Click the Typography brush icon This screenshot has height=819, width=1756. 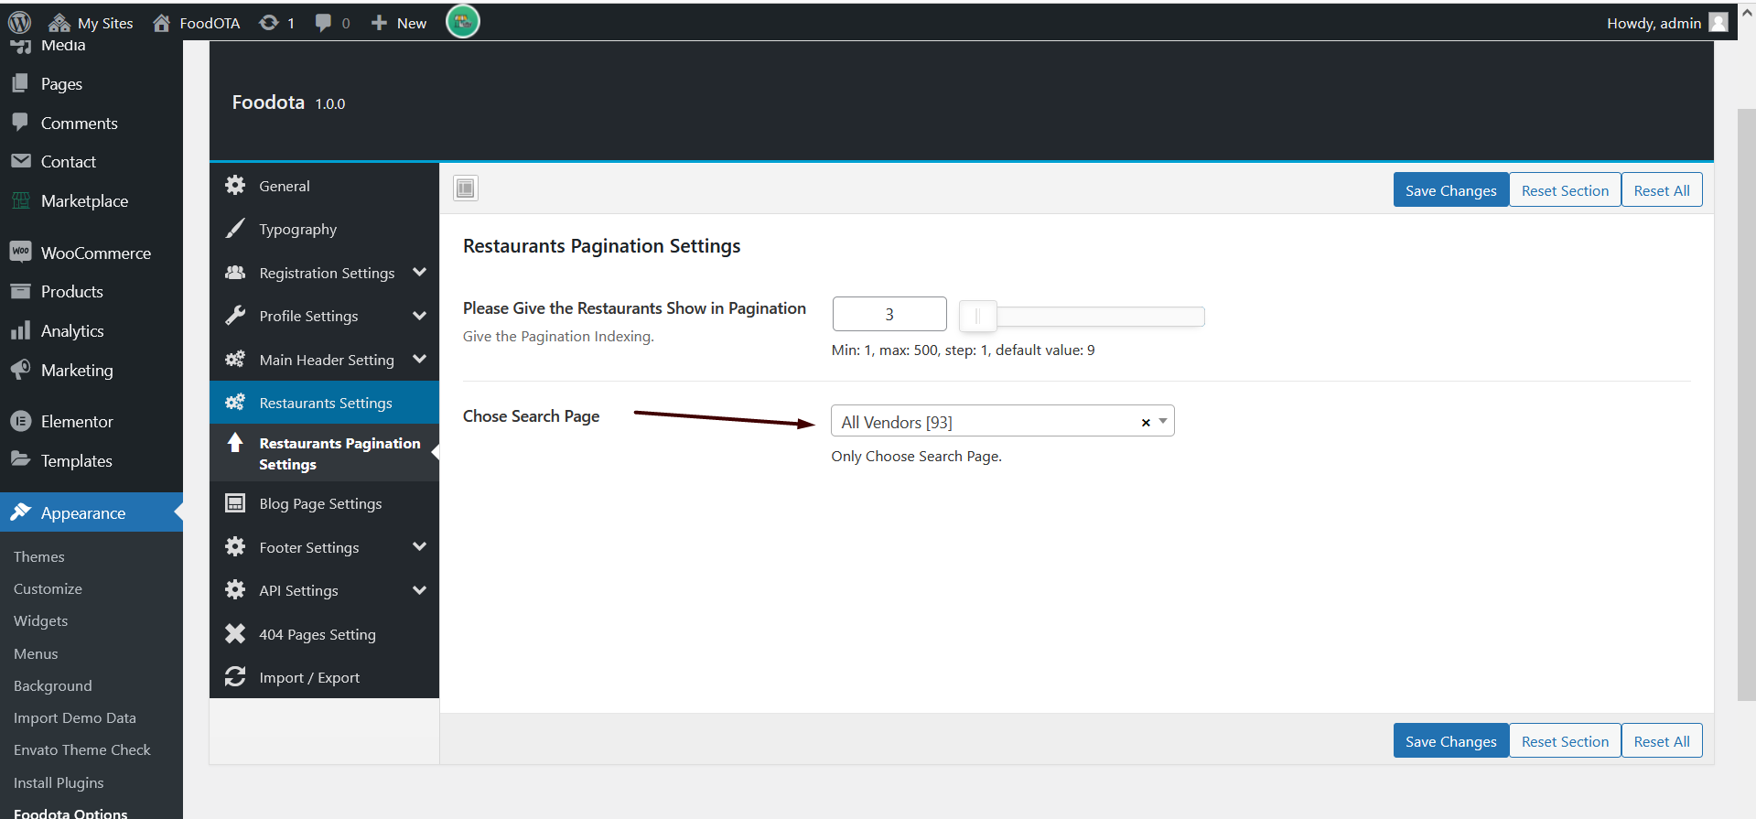[235, 229]
